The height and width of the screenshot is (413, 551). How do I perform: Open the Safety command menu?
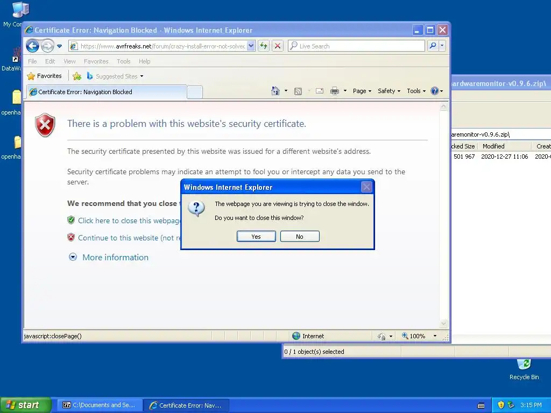click(x=389, y=91)
